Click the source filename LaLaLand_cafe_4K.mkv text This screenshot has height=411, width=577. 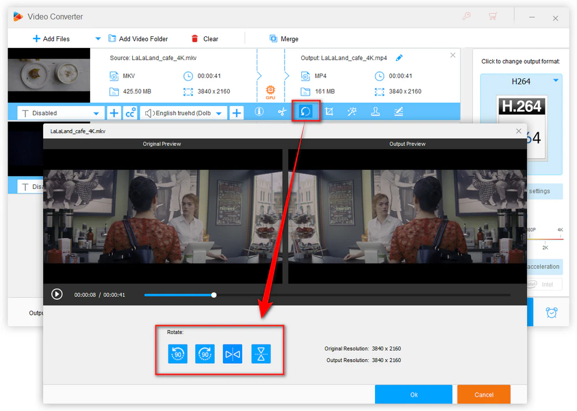pos(164,58)
